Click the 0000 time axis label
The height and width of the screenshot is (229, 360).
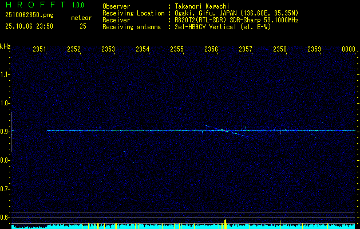[349, 49]
